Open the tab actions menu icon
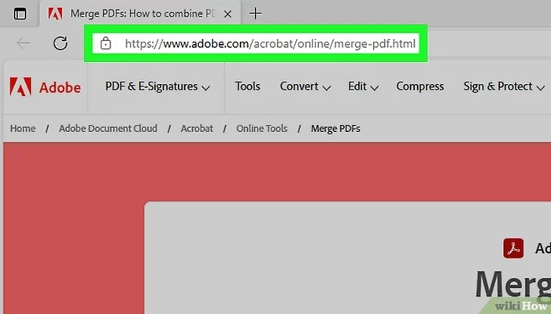Image resolution: width=551 pixels, height=314 pixels. (20, 13)
